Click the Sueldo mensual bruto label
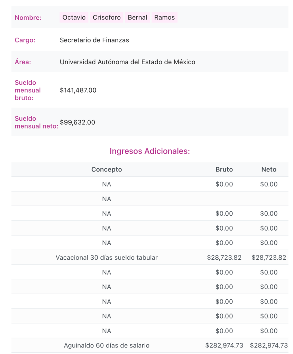The image size is (293, 354). (x=28, y=90)
